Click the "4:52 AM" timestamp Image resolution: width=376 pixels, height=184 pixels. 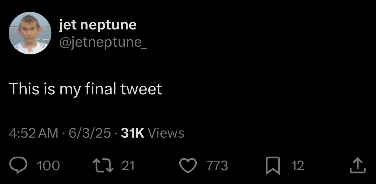click(34, 133)
